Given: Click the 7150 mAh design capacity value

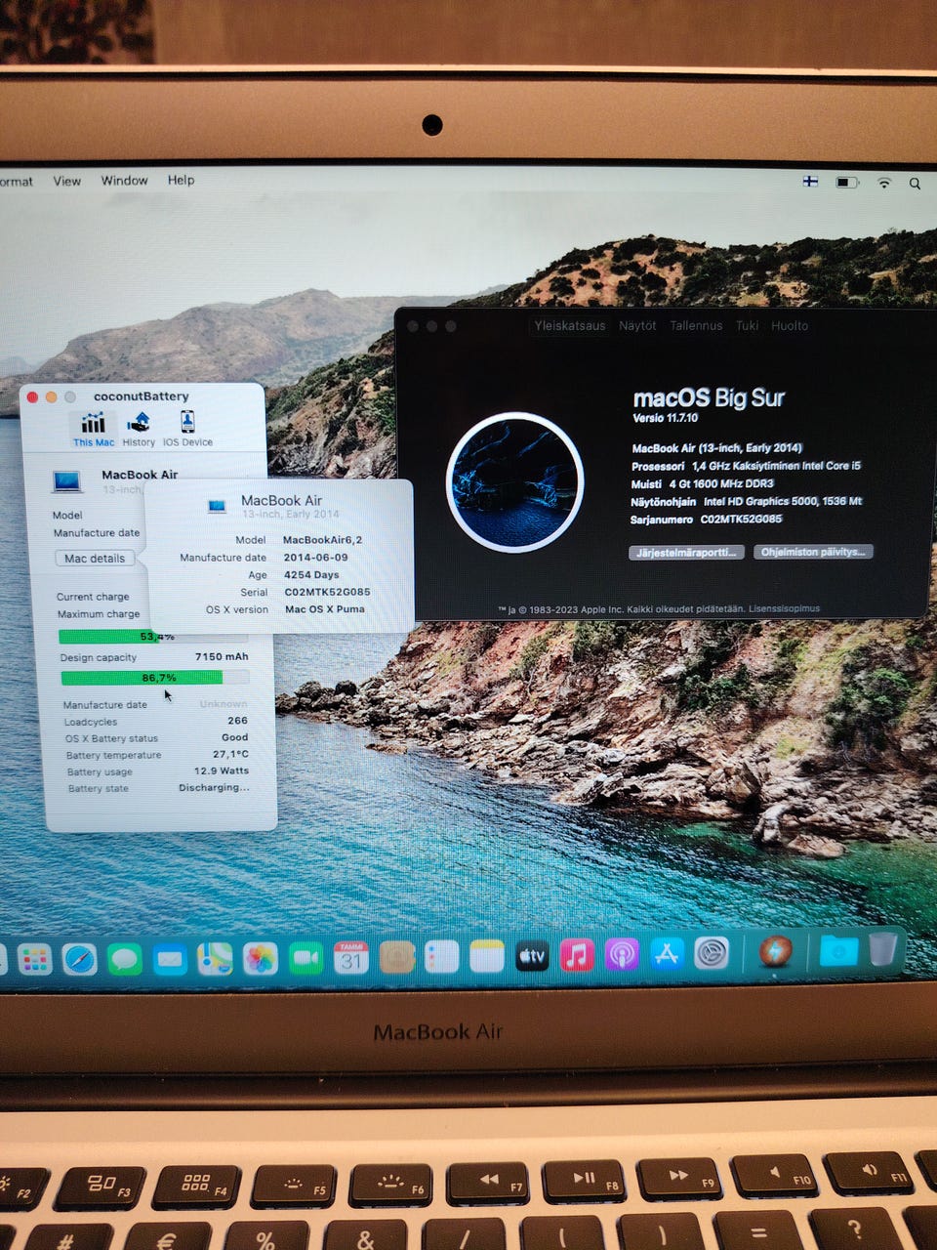Looking at the screenshot, I should click(x=222, y=656).
